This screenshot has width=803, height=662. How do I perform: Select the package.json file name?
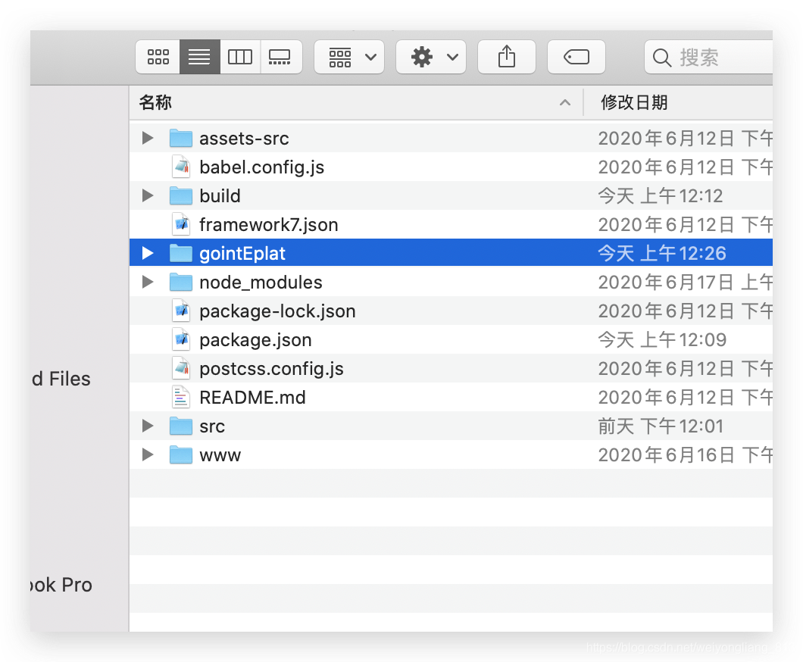(255, 340)
